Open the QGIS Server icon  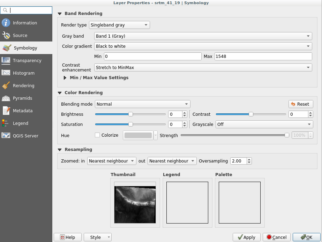click(x=6, y=136)
